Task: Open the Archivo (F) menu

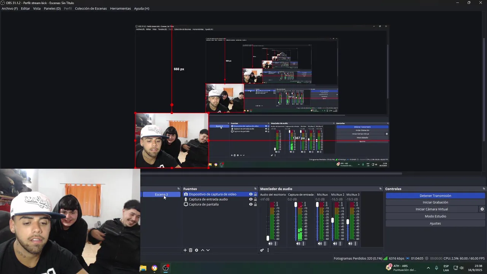Action: tap(10, 8)
